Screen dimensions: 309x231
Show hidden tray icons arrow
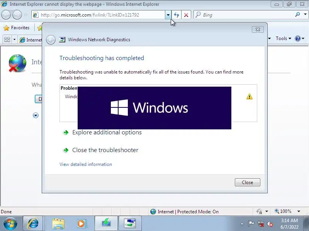point(242,224)
